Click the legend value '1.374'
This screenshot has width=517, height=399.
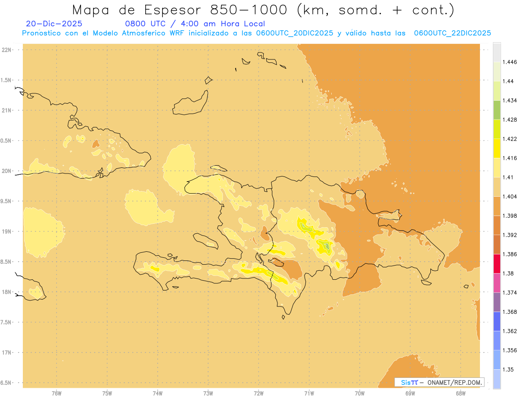tap(510, 293)
